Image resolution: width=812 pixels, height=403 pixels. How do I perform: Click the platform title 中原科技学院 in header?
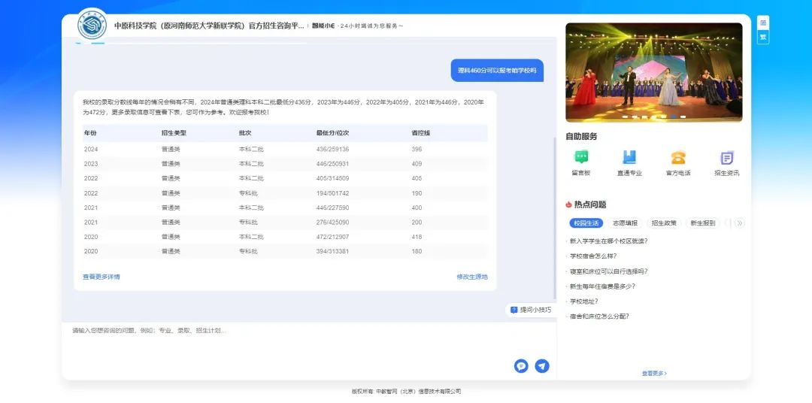click(x=209, y=26)
